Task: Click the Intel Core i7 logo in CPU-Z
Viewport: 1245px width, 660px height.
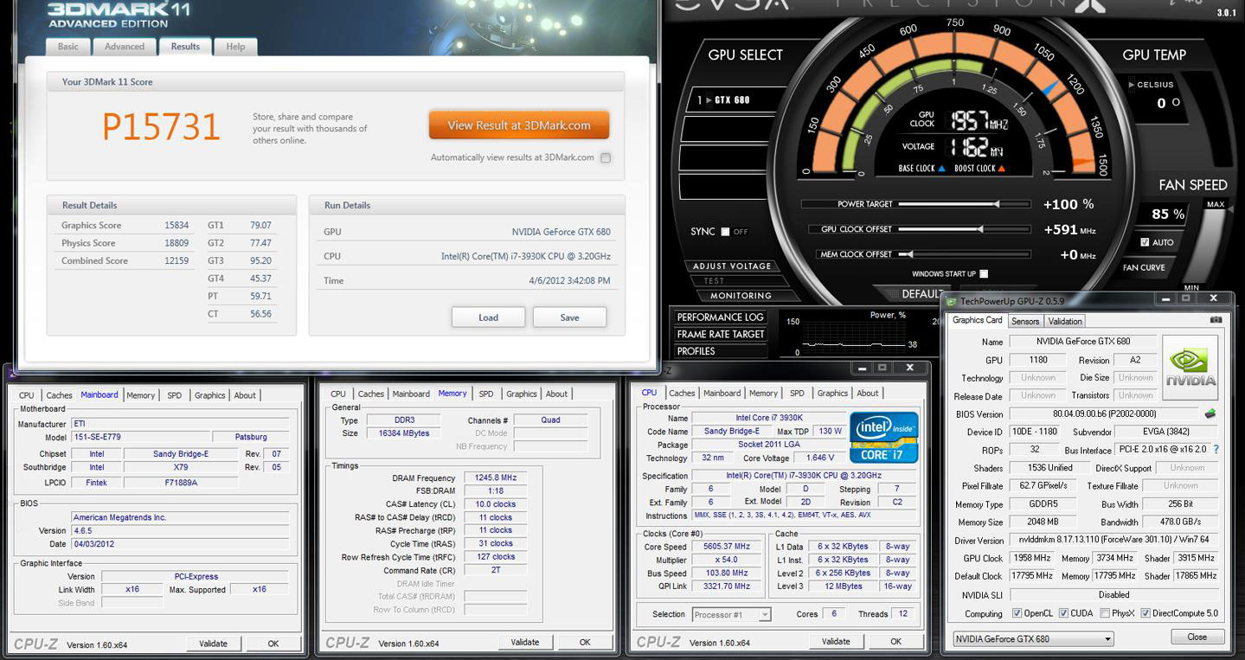Action: pos(883,437)
